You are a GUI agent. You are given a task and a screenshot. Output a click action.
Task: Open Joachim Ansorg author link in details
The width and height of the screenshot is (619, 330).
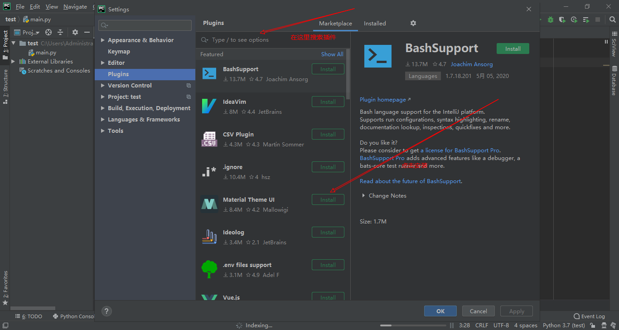tap(472, 64)
